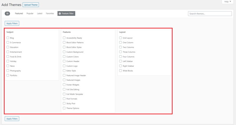Screen dimensions: 236x125
Task: Open the Help dropdown
Action: pos(227,2)
